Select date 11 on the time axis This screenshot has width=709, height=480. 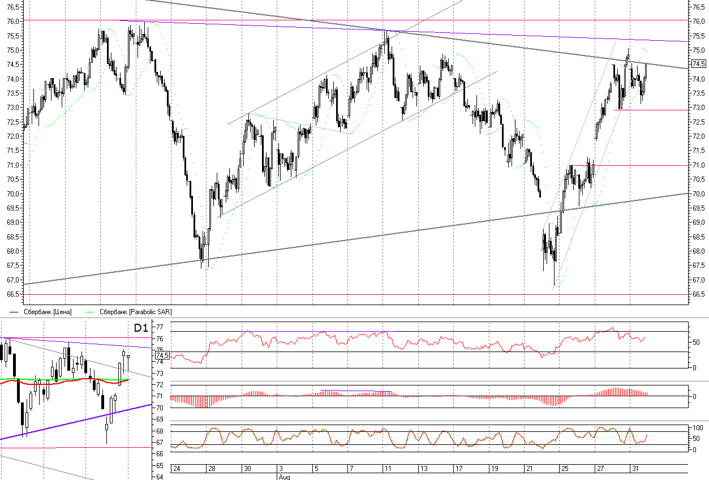(388, 469)
